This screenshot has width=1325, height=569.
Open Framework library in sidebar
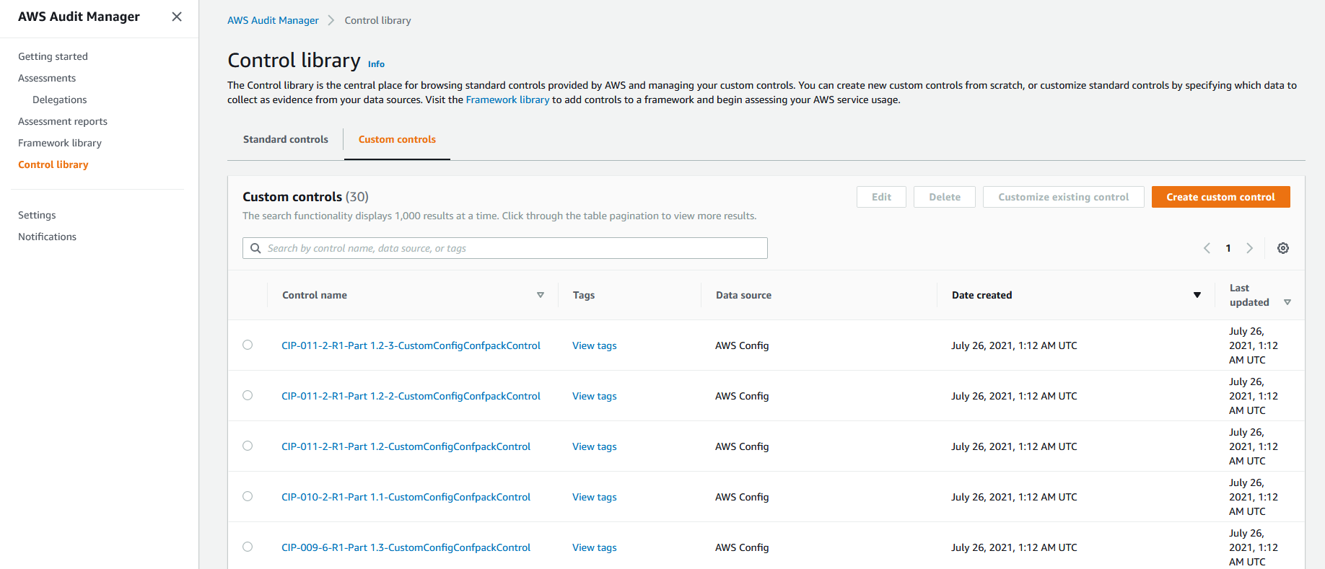pyautogui.click(x=60, y=143)
